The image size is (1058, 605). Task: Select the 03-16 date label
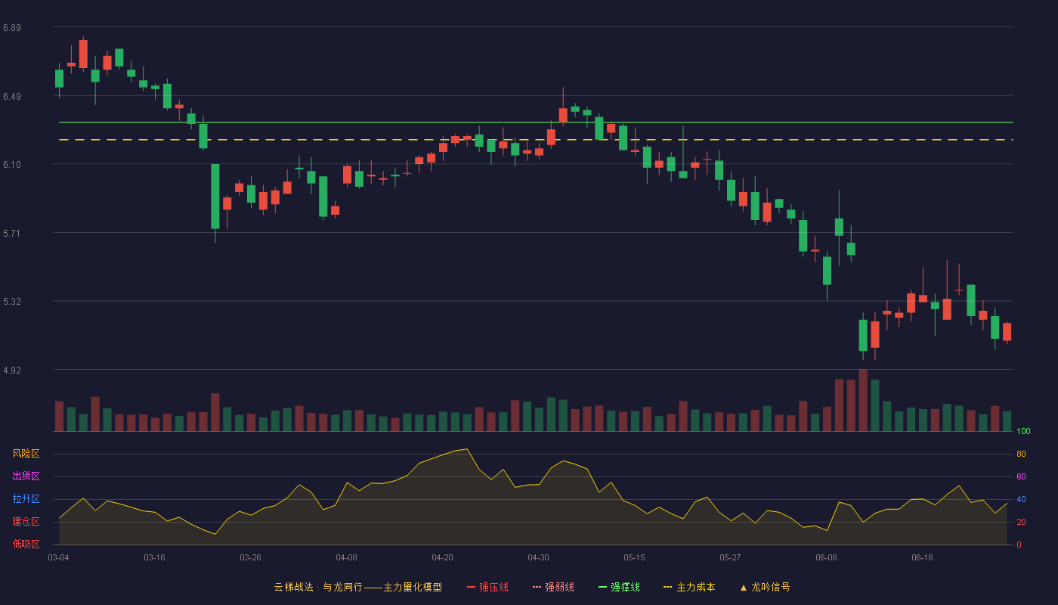coord(154,557)
